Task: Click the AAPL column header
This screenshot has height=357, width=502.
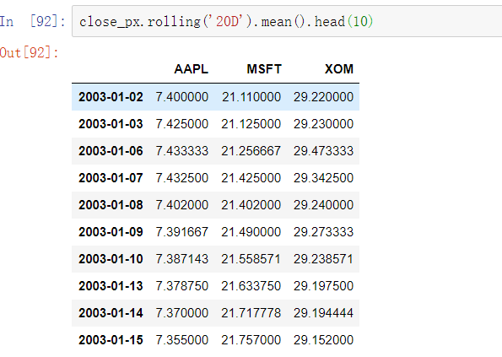Action: pyautogui.click(x=192, y=69)
